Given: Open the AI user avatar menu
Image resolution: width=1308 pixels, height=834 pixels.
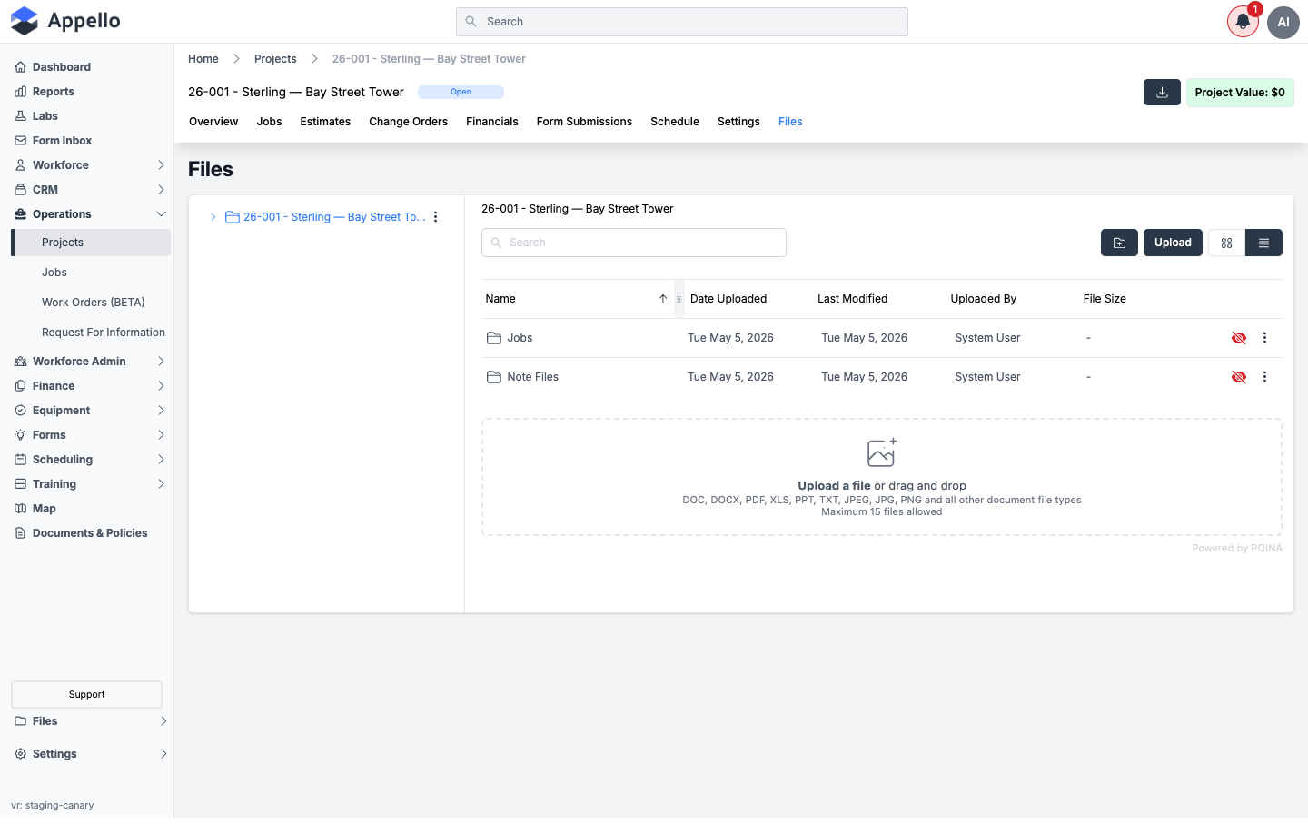Looking at the screenshot, I should tap(1283, 22).
